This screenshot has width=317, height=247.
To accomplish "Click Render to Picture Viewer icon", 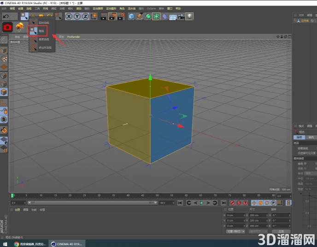I will click(x=112, y=17).
